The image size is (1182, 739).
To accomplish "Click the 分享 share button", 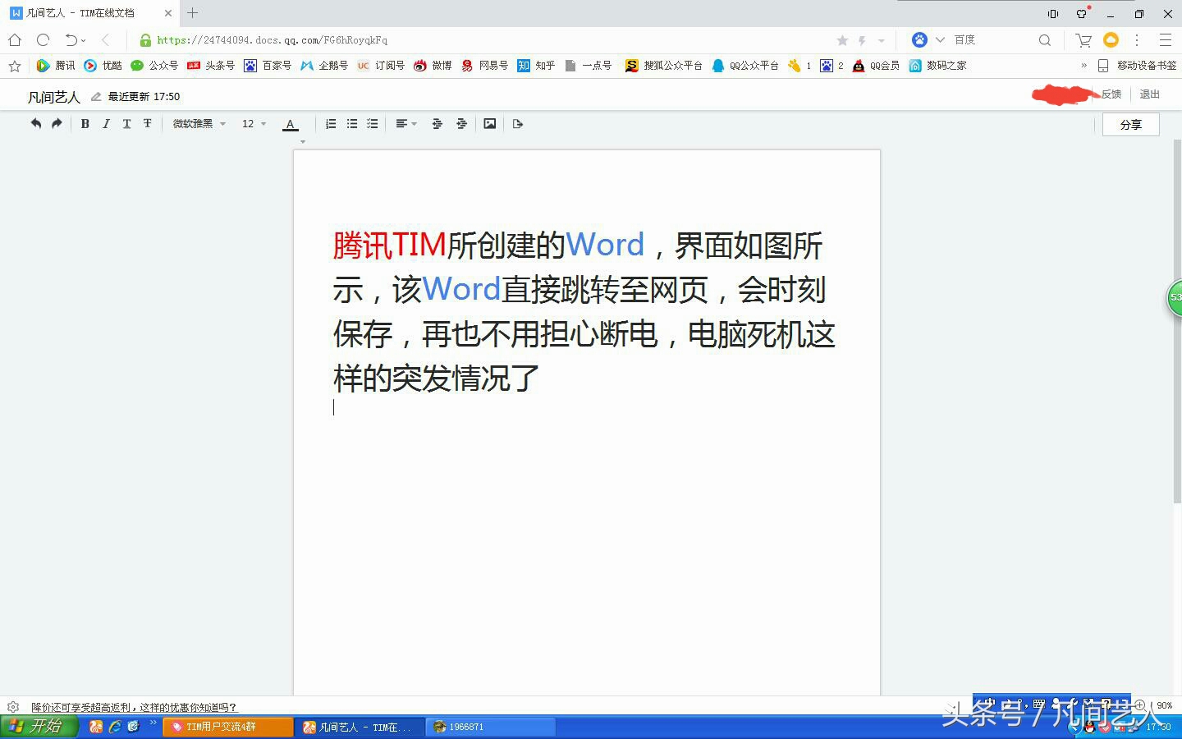I will [1130, 124].
